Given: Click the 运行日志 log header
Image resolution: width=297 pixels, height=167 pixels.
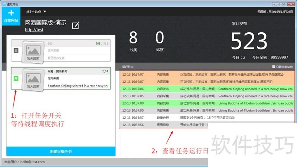Looking at the screenshot, I should 128,67.
